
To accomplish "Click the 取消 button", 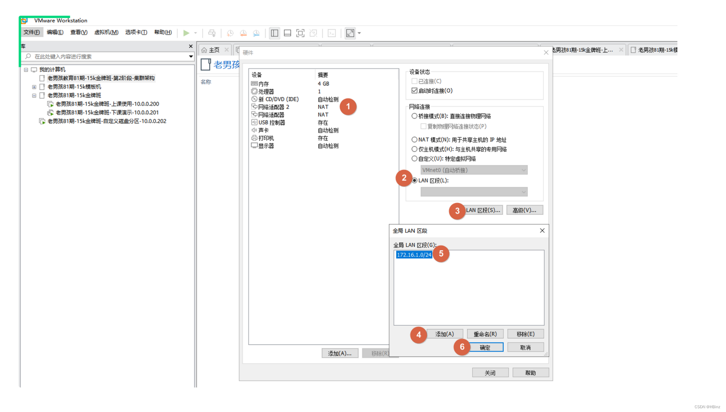I will [x=526, y=347].
